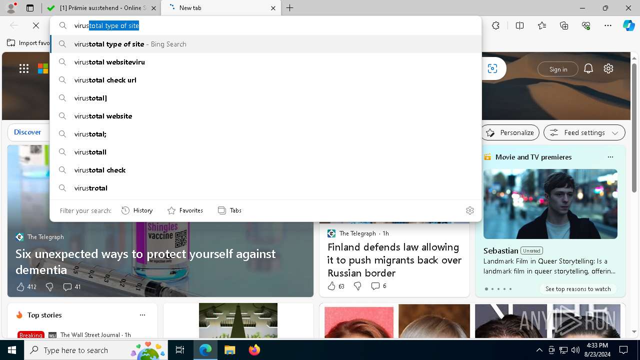Open more options for Movie and TV premieres
Screen dimensions: 640x360
coord(610,157)
